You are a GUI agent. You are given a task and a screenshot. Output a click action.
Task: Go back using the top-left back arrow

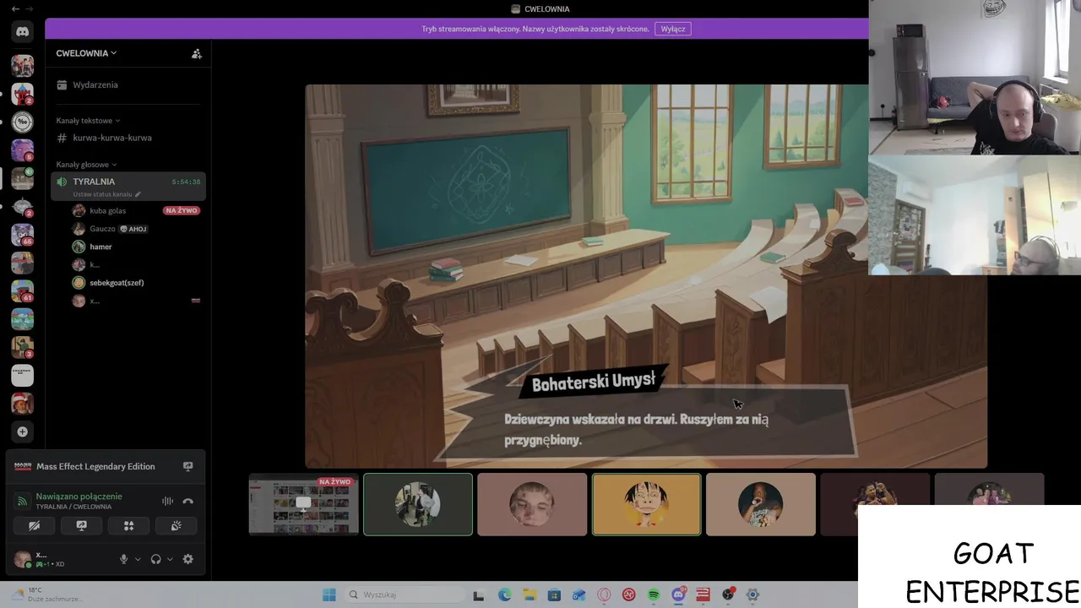(x=15, y=8)
